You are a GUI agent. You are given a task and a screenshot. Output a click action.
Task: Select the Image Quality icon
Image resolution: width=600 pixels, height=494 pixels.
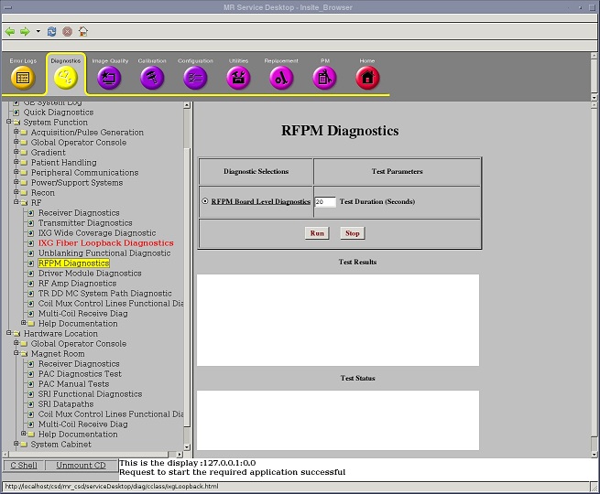coord(109,78)
